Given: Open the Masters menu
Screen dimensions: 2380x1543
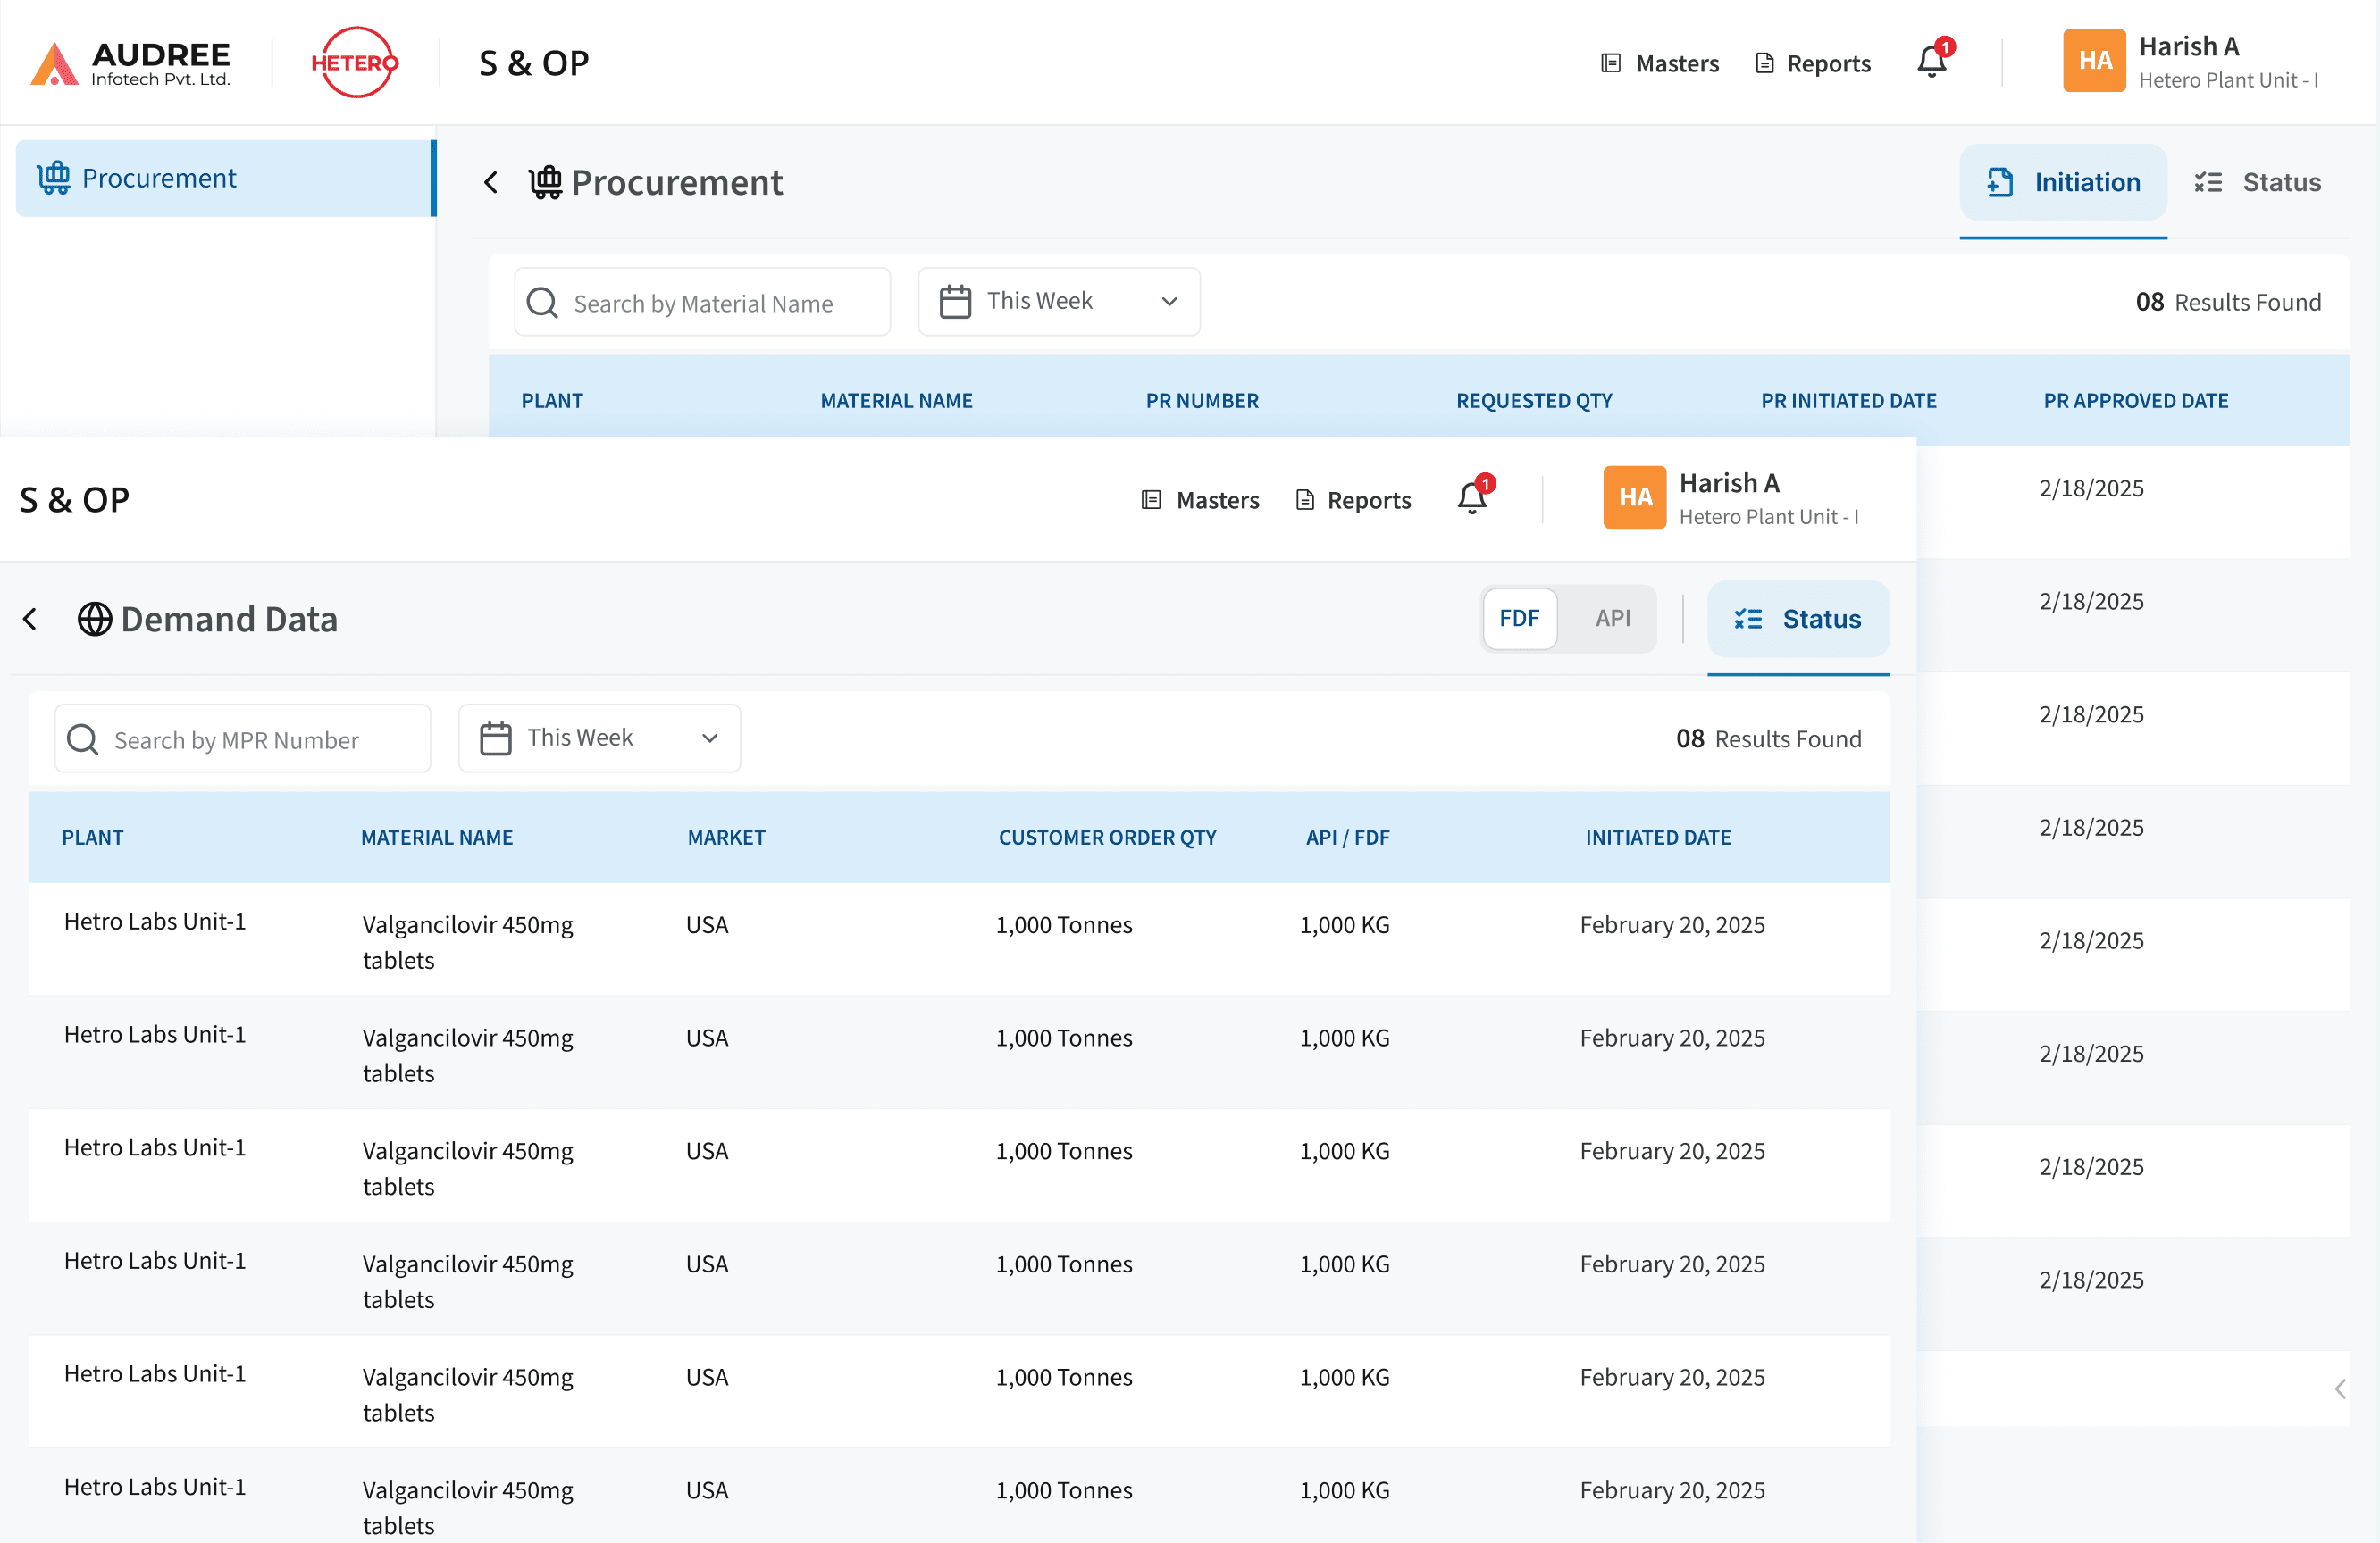Looking at the screenshot, I should click(x=1219, y=500).
